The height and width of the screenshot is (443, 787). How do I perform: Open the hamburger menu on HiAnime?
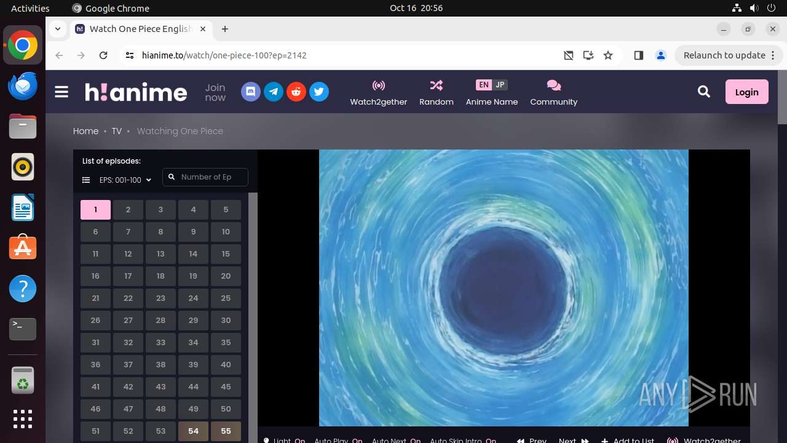pyautogui.click(x=61, y=92)
